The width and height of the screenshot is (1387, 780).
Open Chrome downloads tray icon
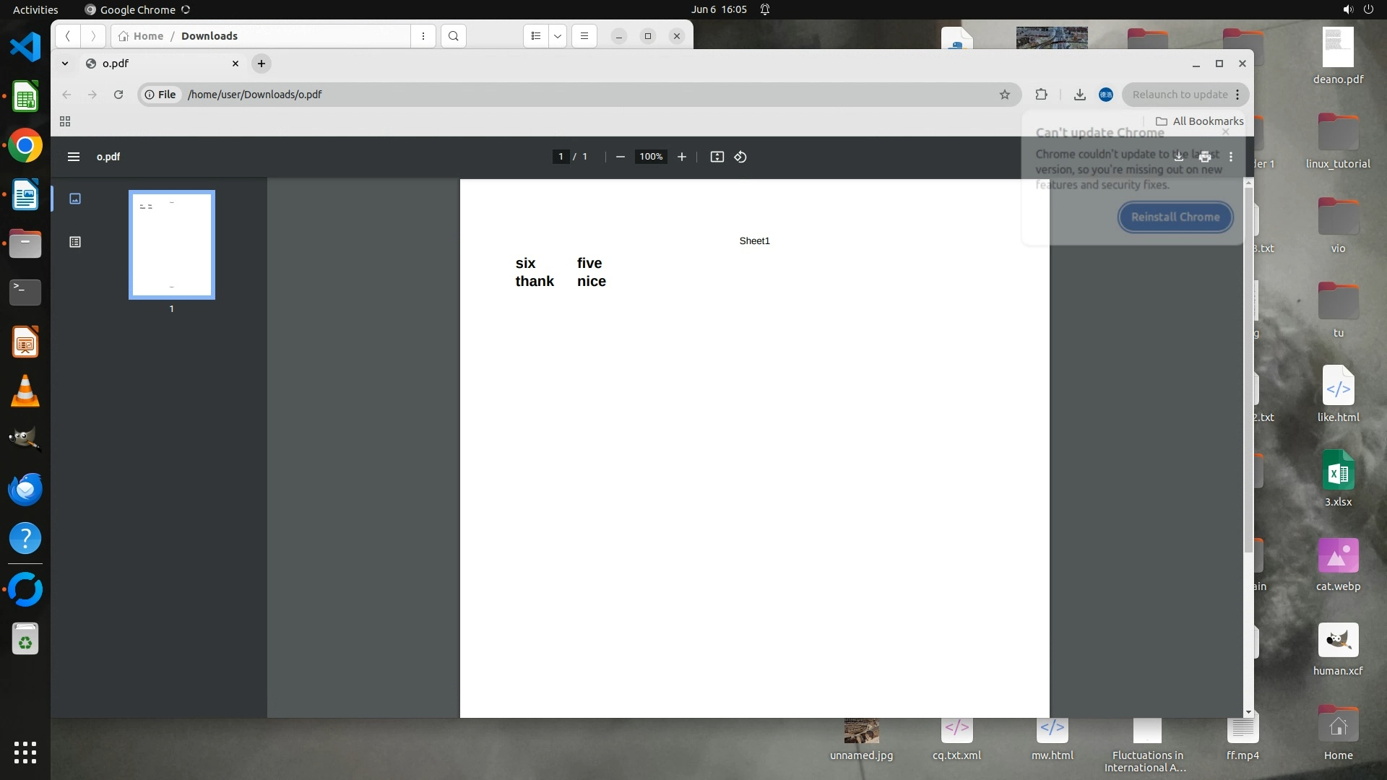1079,95
